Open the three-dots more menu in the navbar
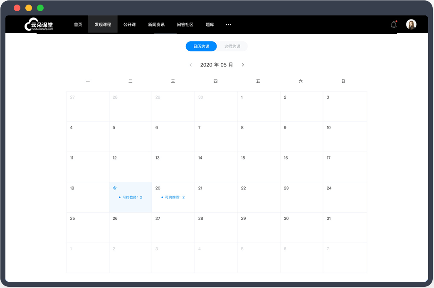Screen dimensions: 434x288 tap(228, 25)
